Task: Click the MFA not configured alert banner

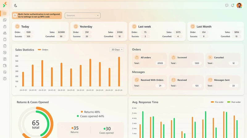Action: point(37,15)
